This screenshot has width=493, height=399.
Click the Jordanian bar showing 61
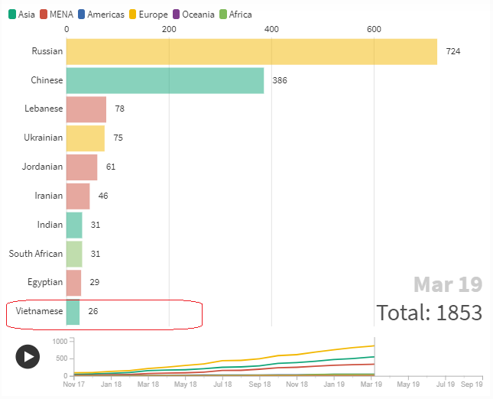82,167
